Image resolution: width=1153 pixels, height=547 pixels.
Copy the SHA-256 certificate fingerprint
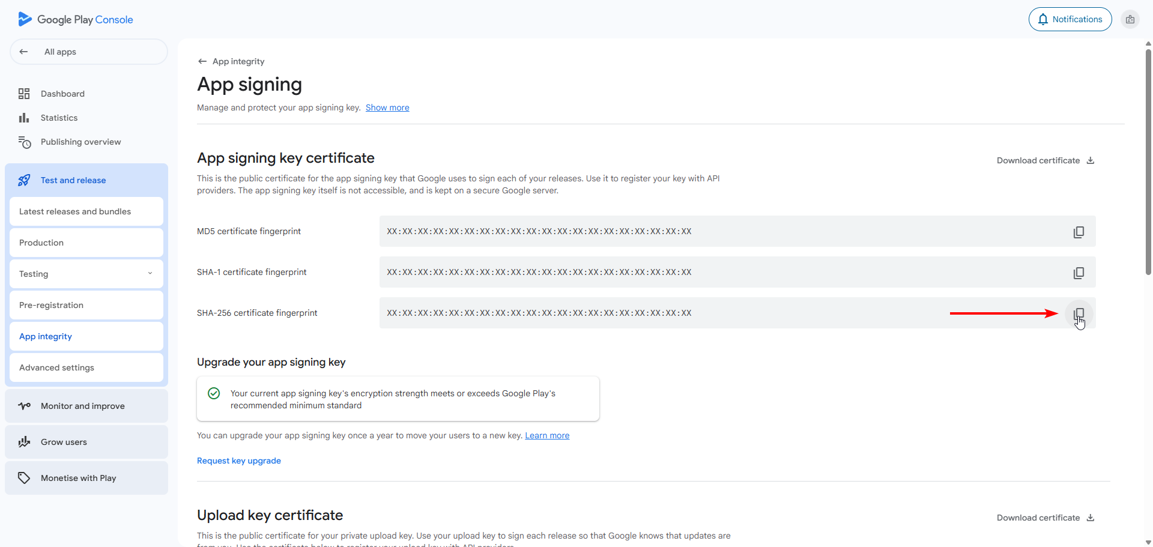point(1079,313)
